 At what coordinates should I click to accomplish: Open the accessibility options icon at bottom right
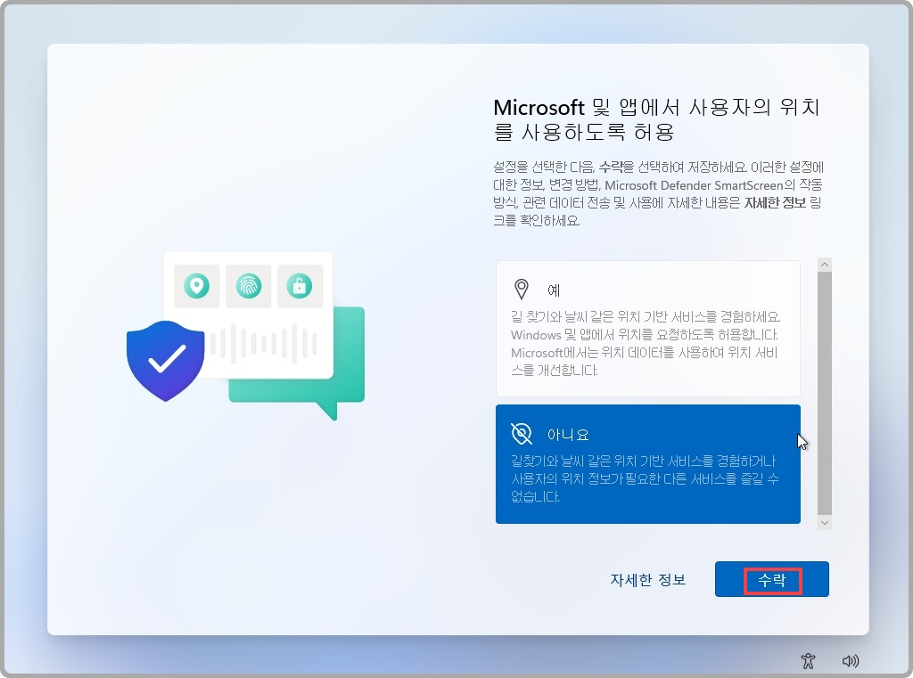(x=808, y=660)
